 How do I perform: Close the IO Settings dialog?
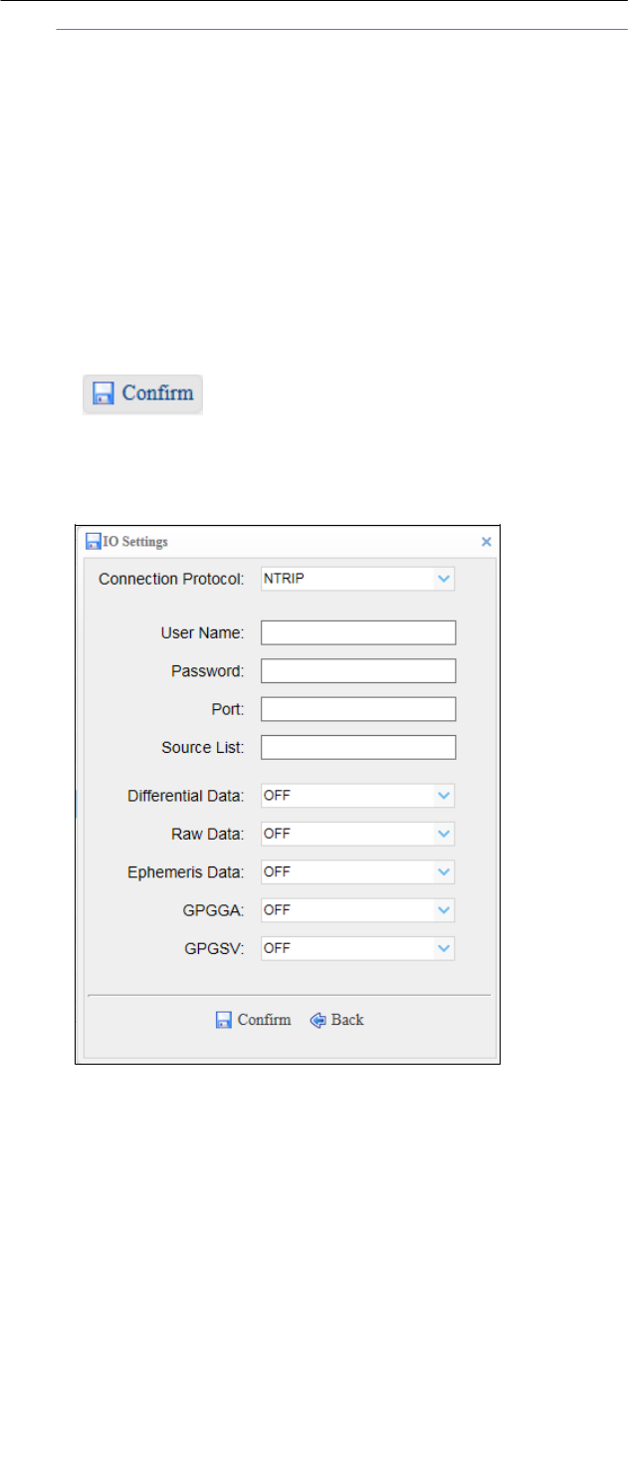click(487, 542)
